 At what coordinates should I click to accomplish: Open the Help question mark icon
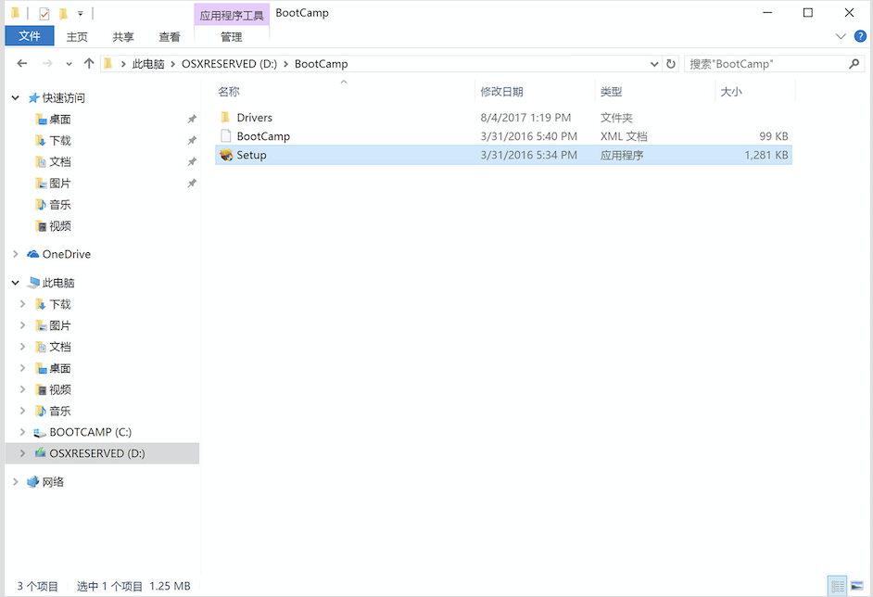pos(860,37)
